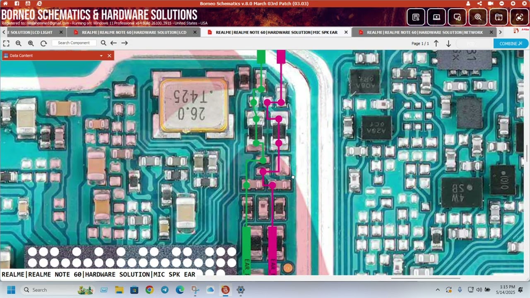This screenshot has height=298, width=530.
Task: Show hidden system tray icons
Action: point(438,290)
